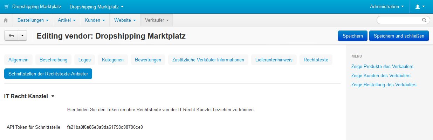
Task: Click the search magnifier icon
Action: point(424,20)
